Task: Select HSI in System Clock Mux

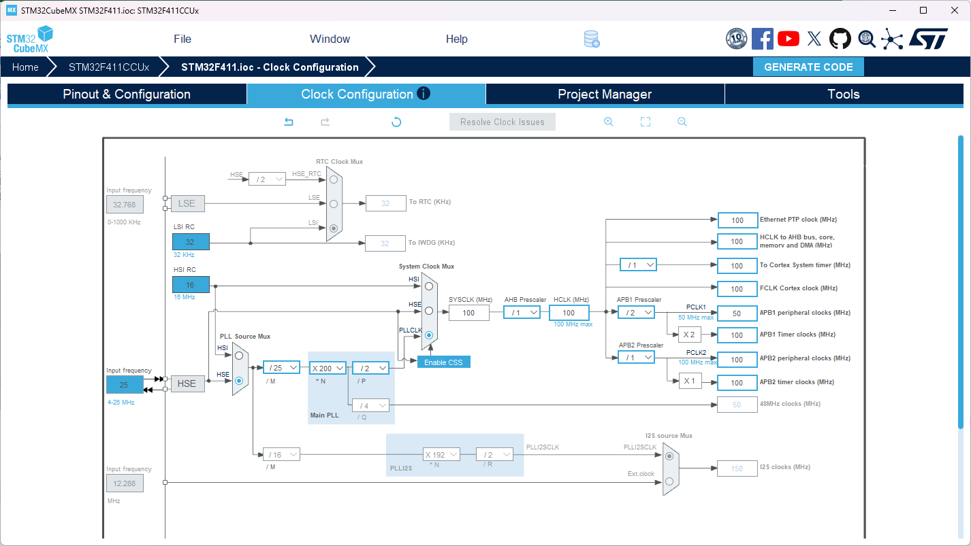Action: (429, 286)
